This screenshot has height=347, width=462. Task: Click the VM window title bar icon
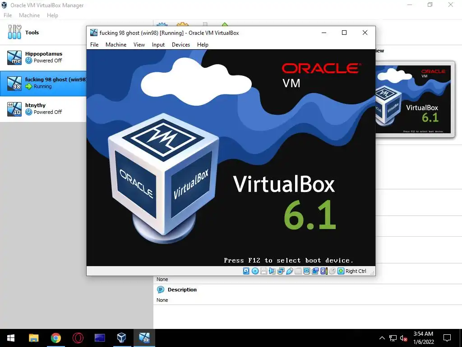click(94, 33)
